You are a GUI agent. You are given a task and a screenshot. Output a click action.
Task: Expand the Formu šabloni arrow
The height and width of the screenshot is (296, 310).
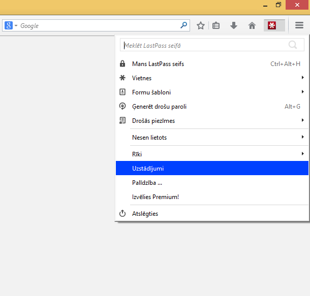coord(303,91)
